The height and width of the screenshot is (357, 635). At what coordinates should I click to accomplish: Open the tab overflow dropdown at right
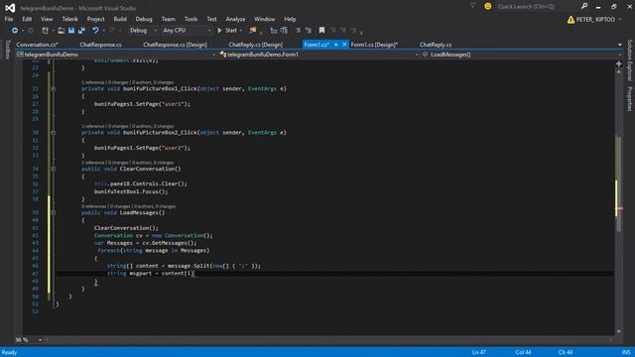pyautogui.click(x=619, y=45)
